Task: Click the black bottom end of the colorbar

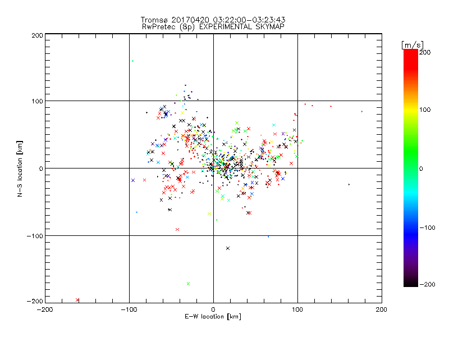Action: 411,283
